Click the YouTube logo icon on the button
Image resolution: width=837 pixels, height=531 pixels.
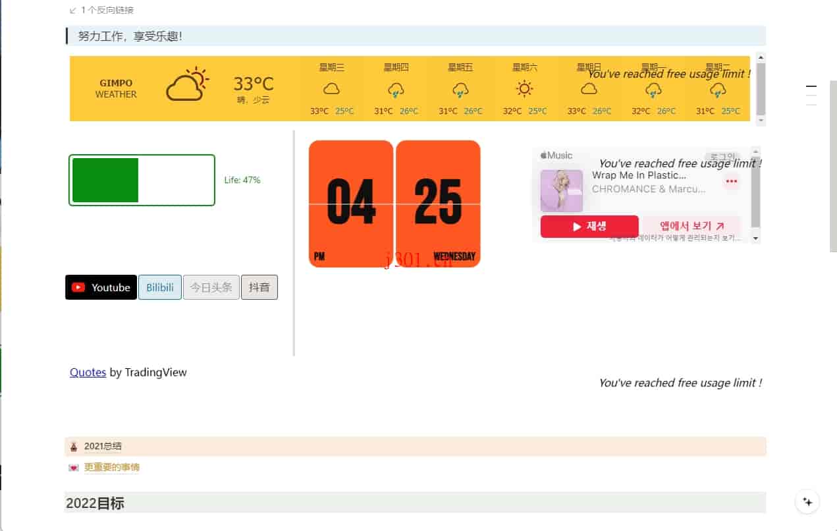tap(78, 287)
